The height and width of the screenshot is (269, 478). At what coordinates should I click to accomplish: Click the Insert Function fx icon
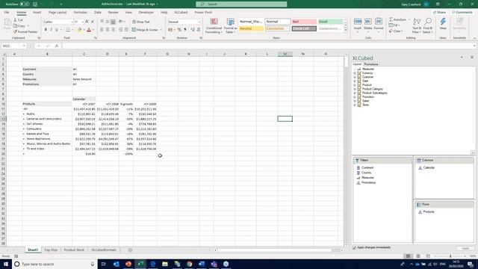point(57,46)
